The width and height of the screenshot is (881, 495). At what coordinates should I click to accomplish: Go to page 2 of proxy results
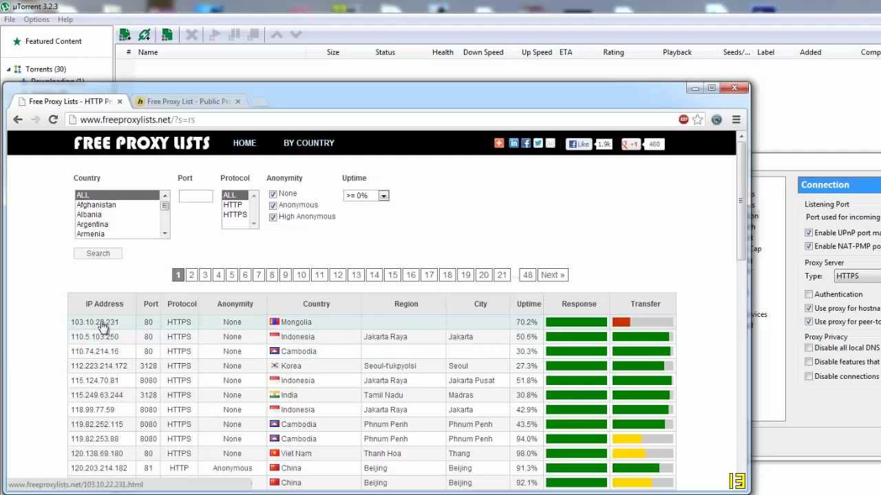[x=191, y=275]
